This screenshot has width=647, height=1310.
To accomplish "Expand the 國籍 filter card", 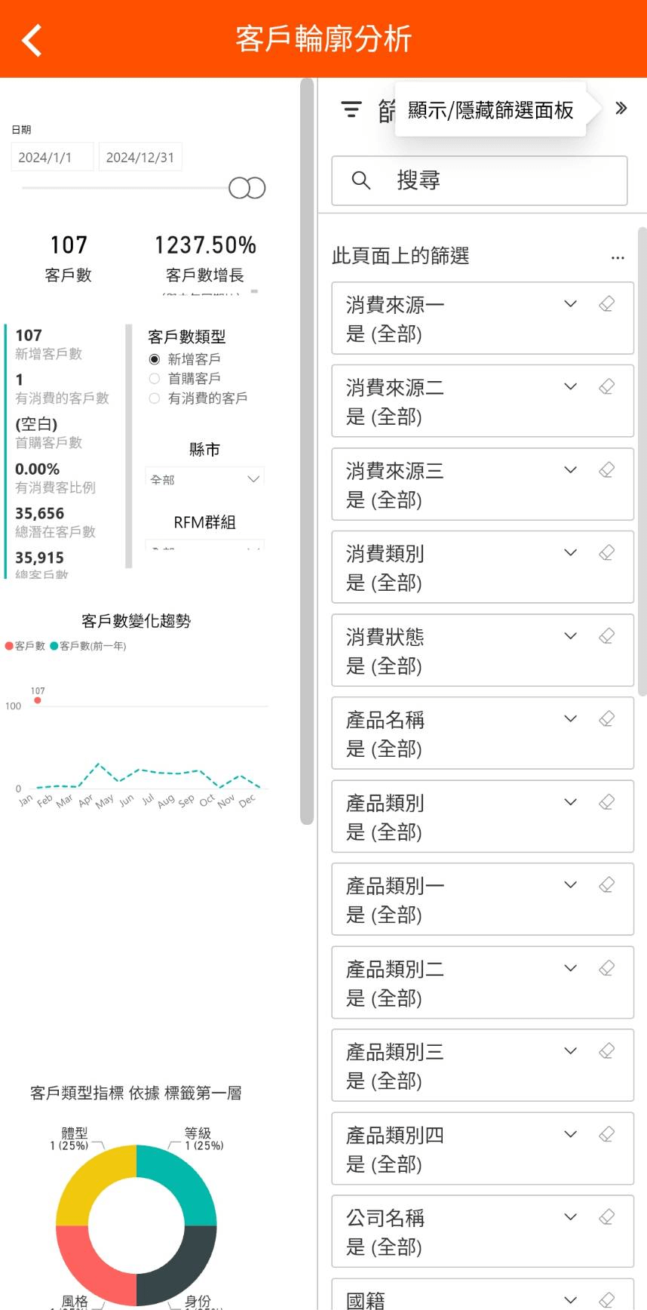I will (571, 1299).
